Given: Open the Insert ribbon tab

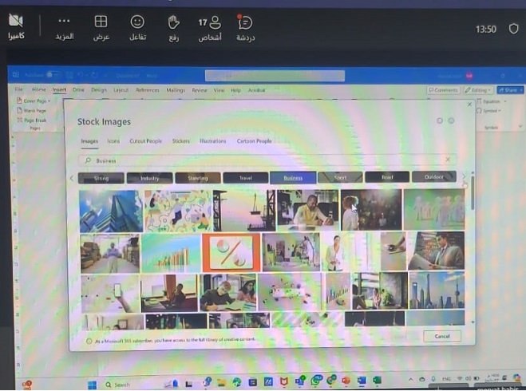Looking at the screenshot, I should 59,90.
